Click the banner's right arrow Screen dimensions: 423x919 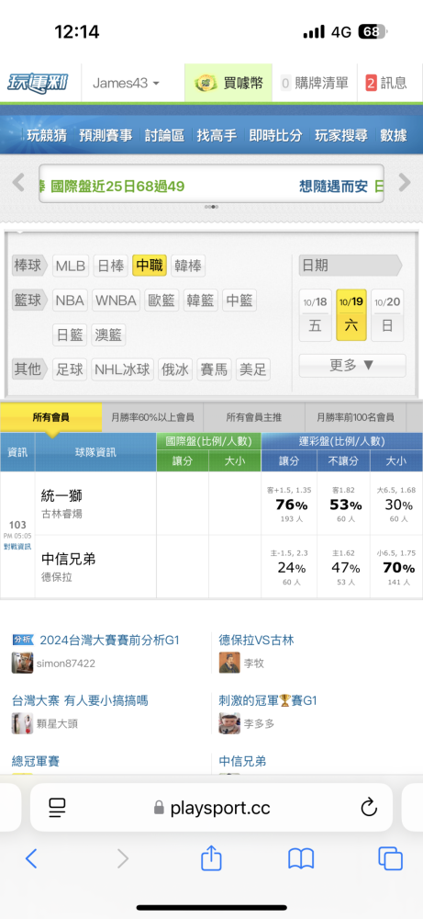(405, 183)
